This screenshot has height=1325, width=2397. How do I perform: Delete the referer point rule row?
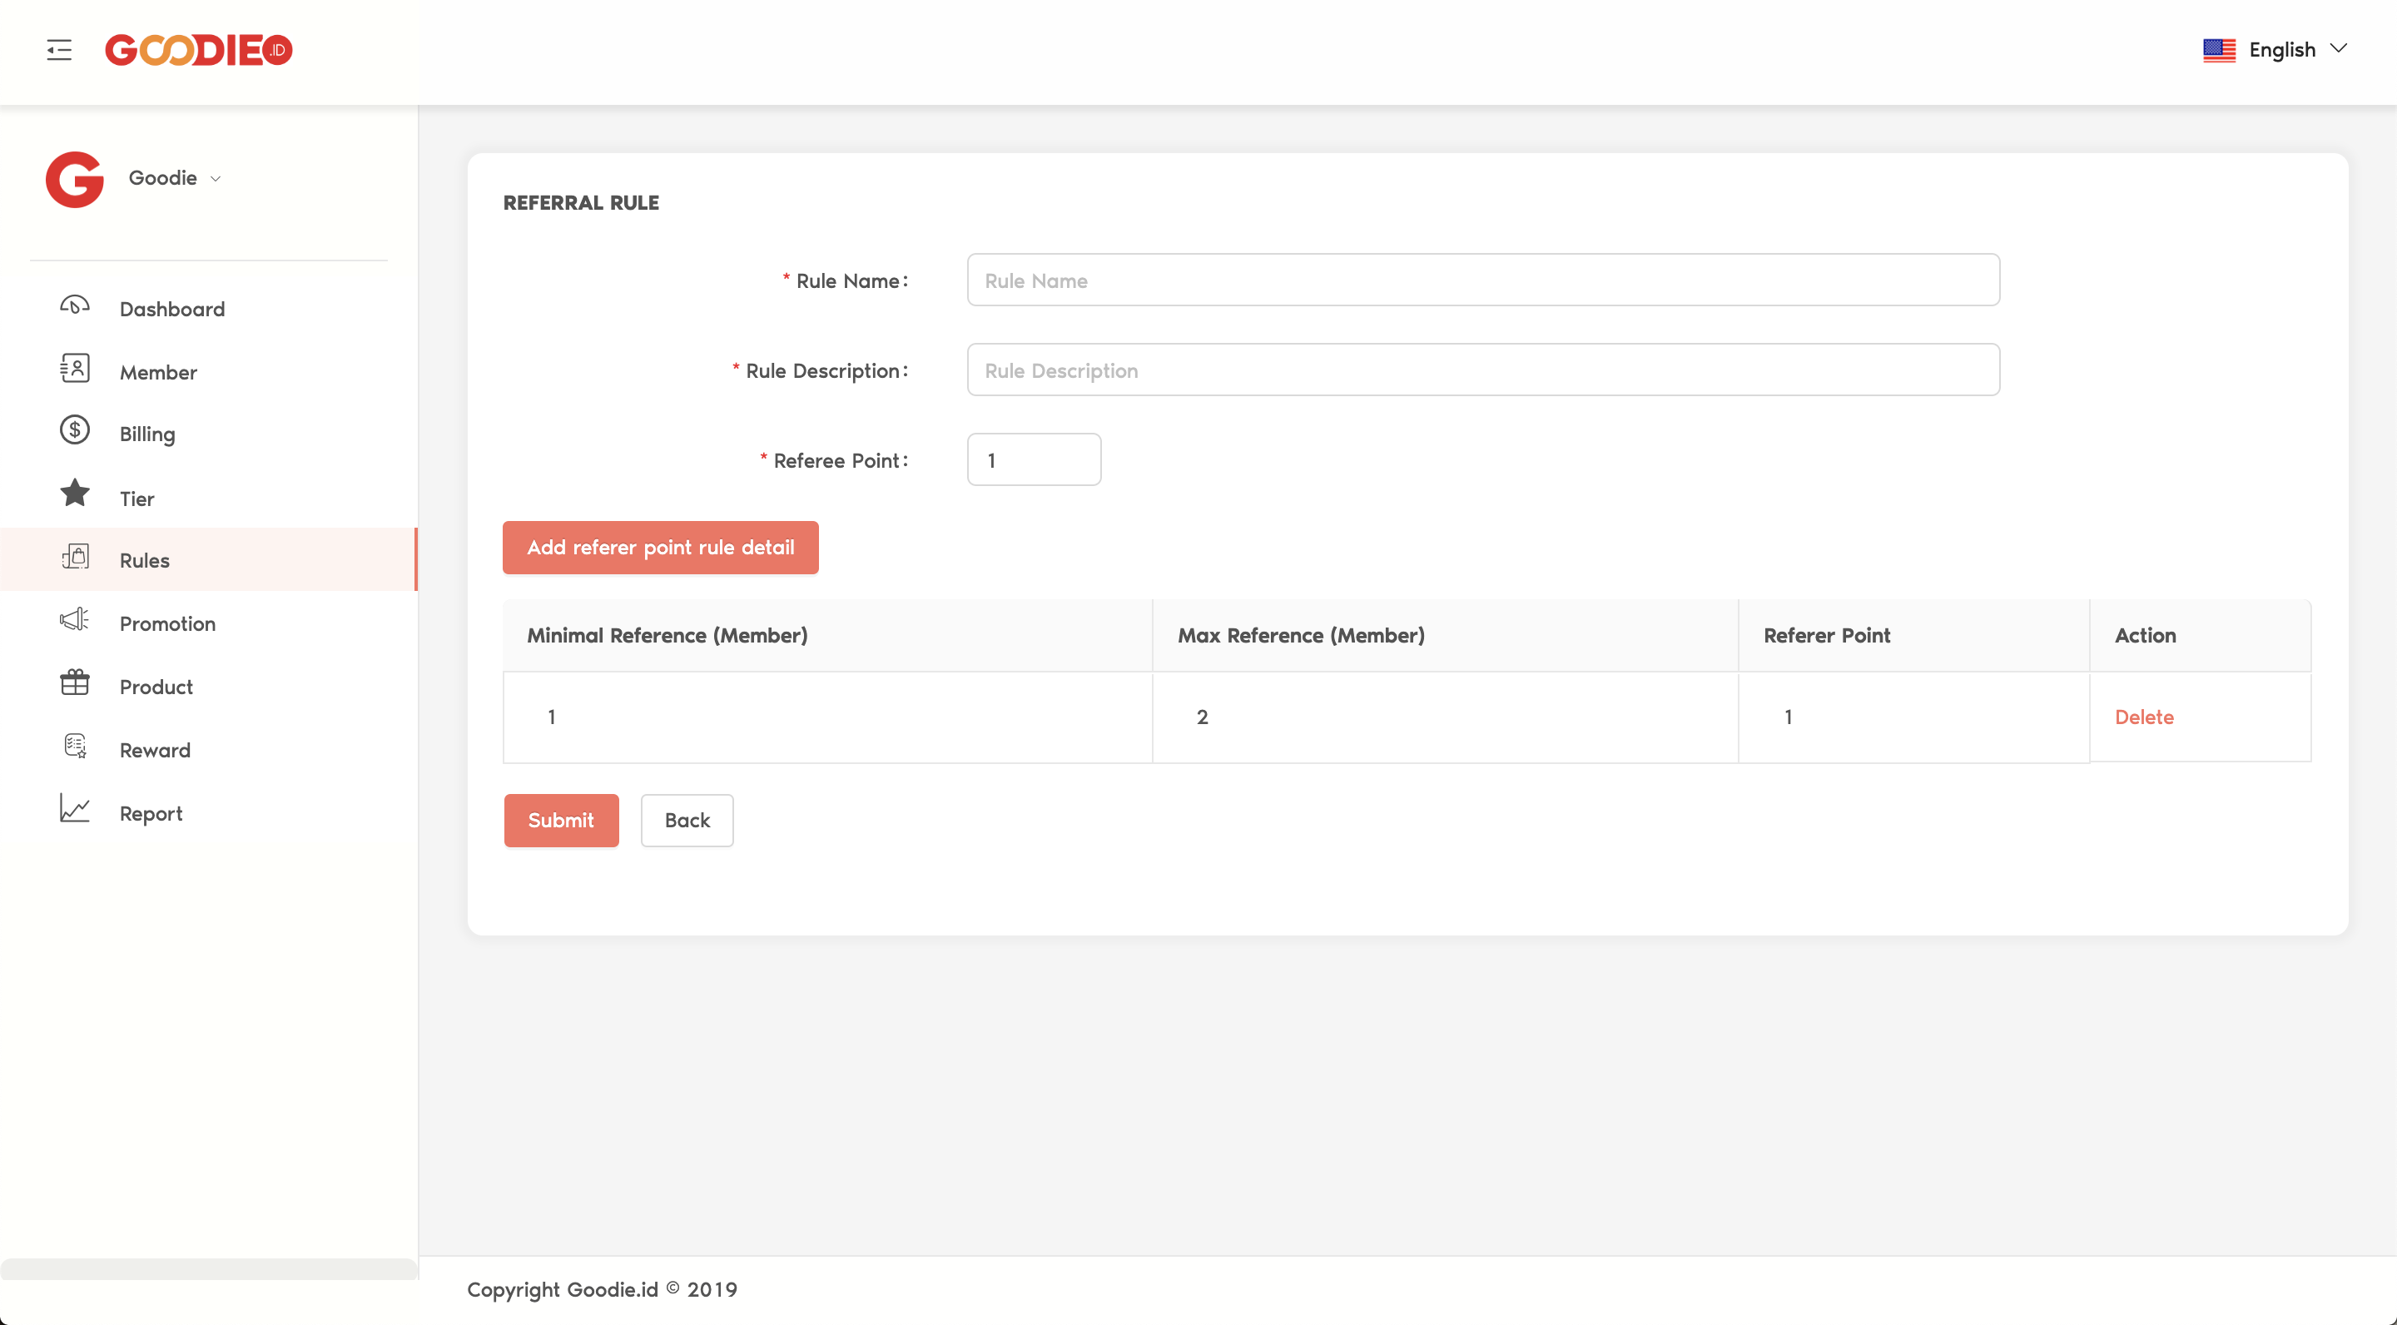pos(2143,717)
